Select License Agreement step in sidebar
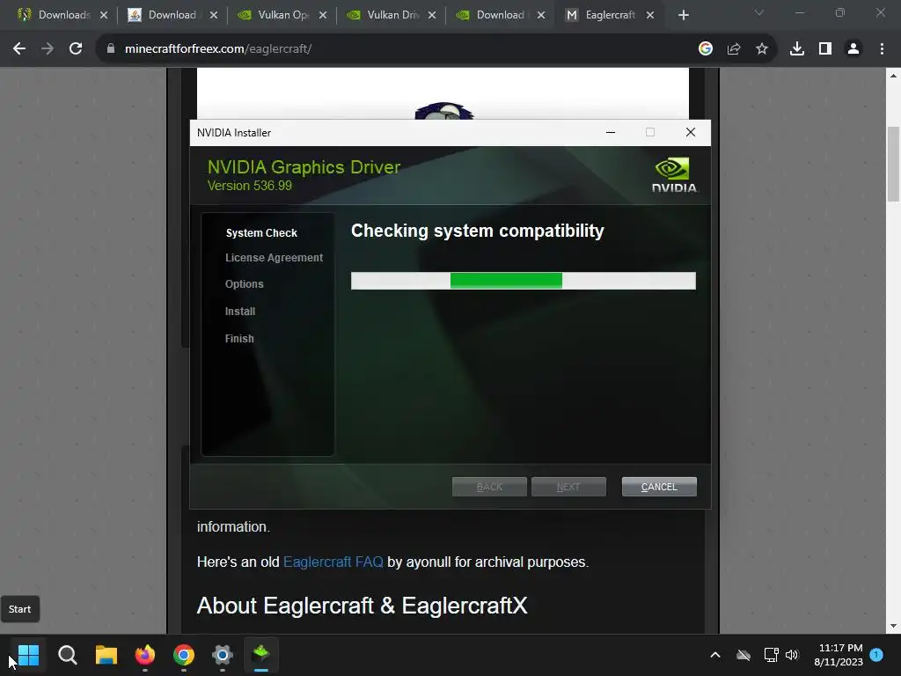The image size is (901, 676). tap(275, 258)
